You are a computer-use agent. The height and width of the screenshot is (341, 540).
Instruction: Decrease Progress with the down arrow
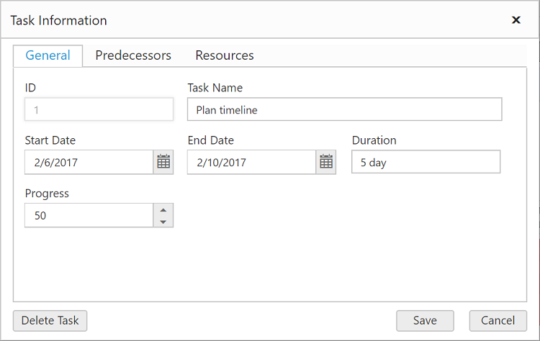pos(163,222)
